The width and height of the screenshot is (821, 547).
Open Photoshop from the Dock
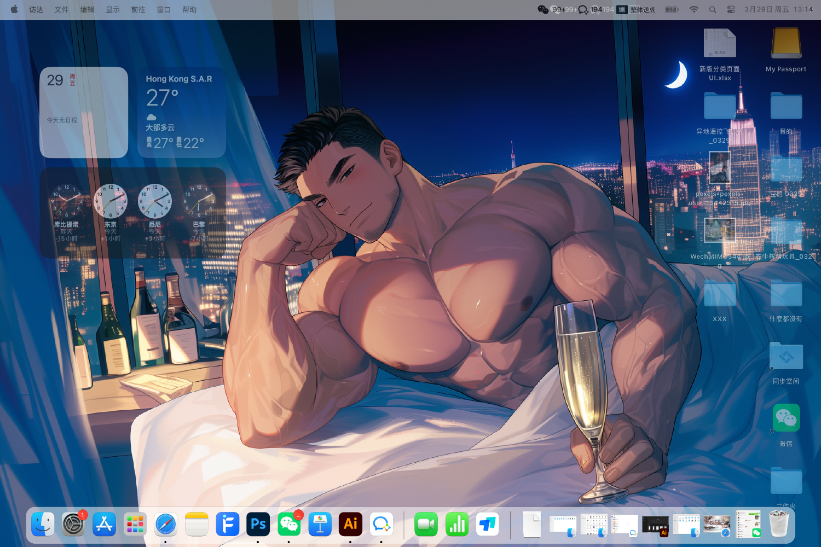pos(258,524)
